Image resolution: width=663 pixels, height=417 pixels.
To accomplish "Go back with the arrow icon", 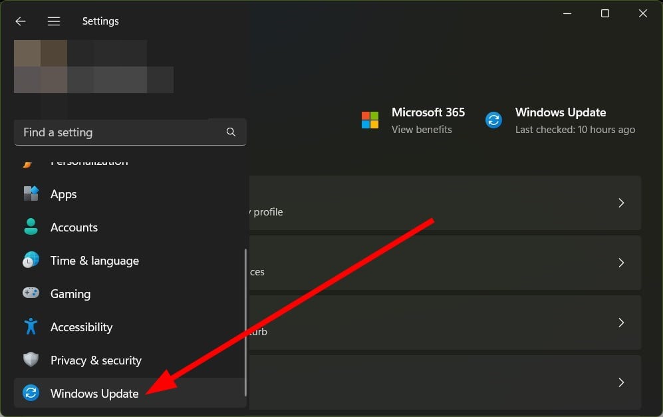I will click(x=21, y=21).
